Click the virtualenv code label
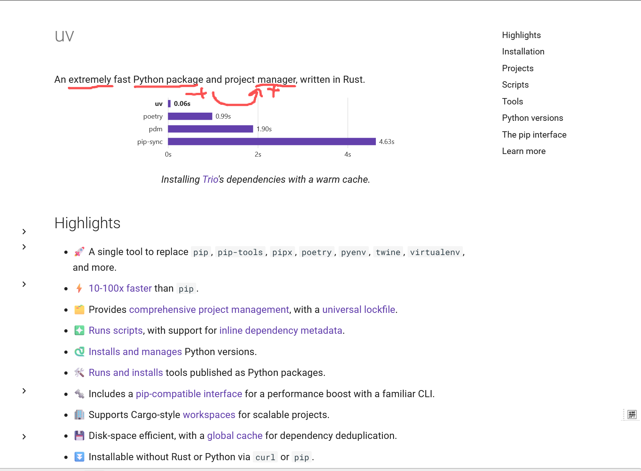Screen dimensions: 641x471 (x=435, y=252)
